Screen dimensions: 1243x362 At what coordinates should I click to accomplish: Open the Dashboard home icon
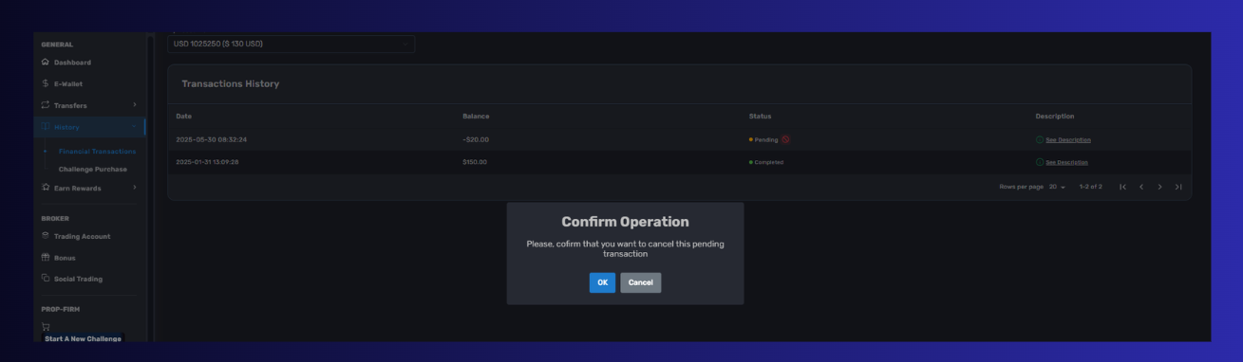[45, 63]
